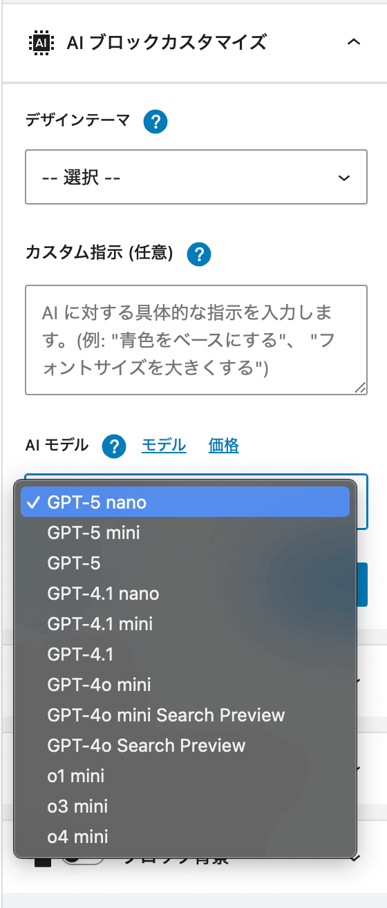The image size is (387, 908).
Task: Collapse the AI ブロックカスタマイズ panel chevron
Action: (353, 42)
